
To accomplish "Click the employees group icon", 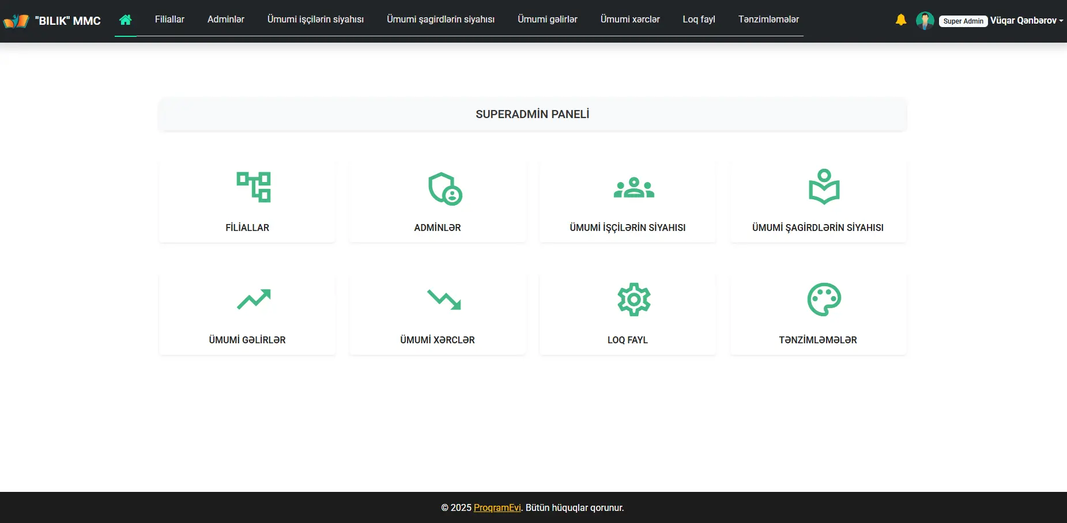I will click(634, 188).
